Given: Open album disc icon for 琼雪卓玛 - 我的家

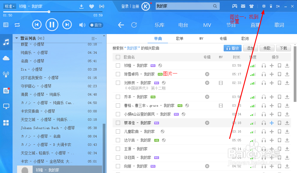Looking at the screenshot, I should tap(207, 74).
